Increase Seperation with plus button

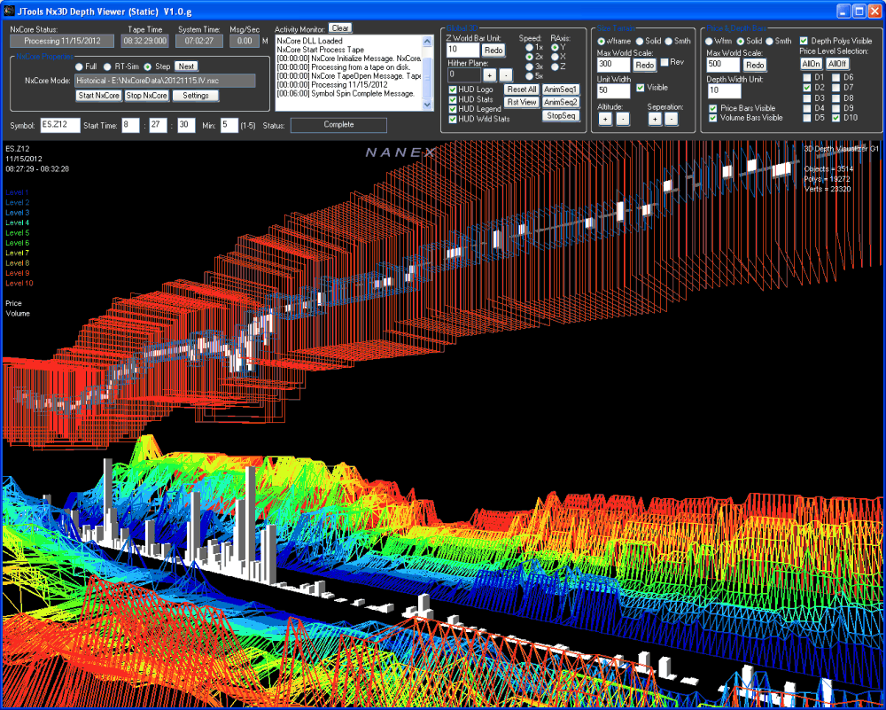click(x=655, y=120)
